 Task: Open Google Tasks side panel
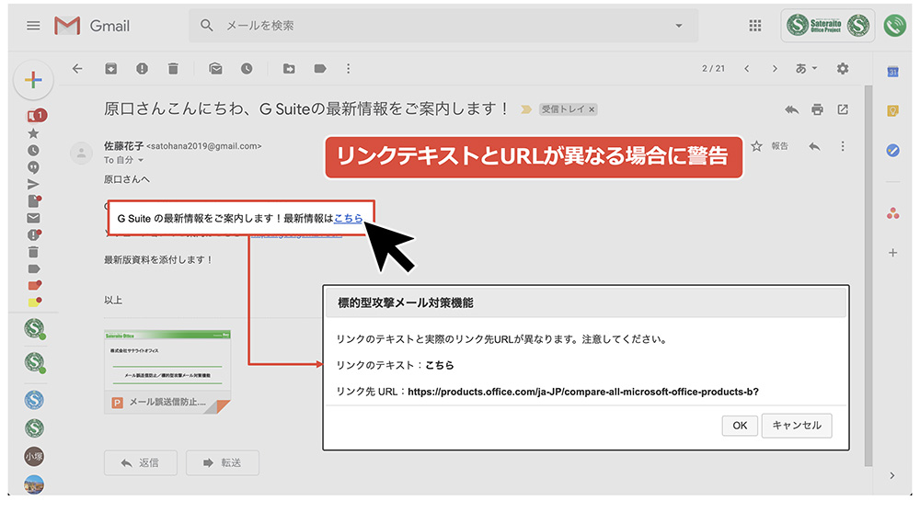coord(893,151)
